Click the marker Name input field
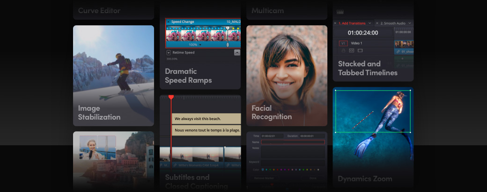 pyautogui.click(x=293, y=142)
